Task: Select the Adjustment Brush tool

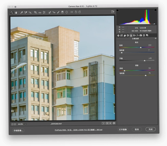Action: pyautogui.click(x=58, y=12)
